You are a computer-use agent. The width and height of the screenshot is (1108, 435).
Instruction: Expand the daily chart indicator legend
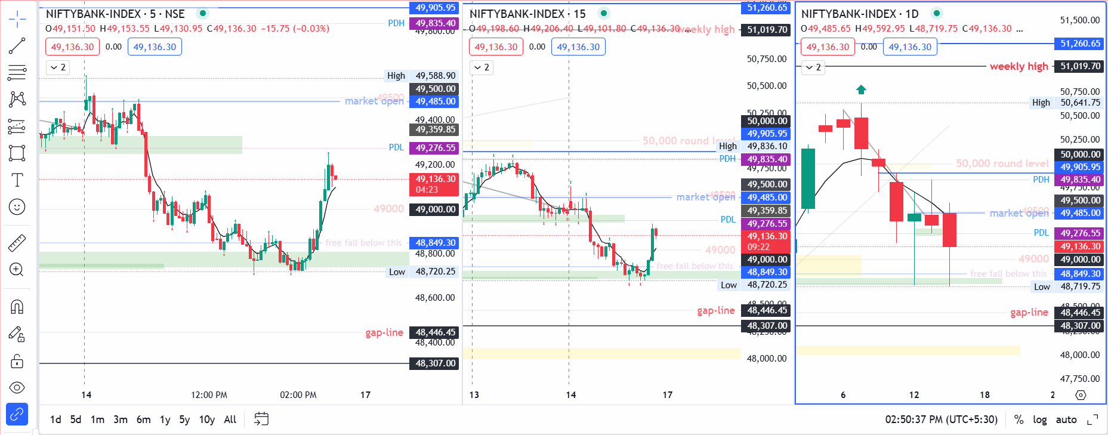click(813, 67)
